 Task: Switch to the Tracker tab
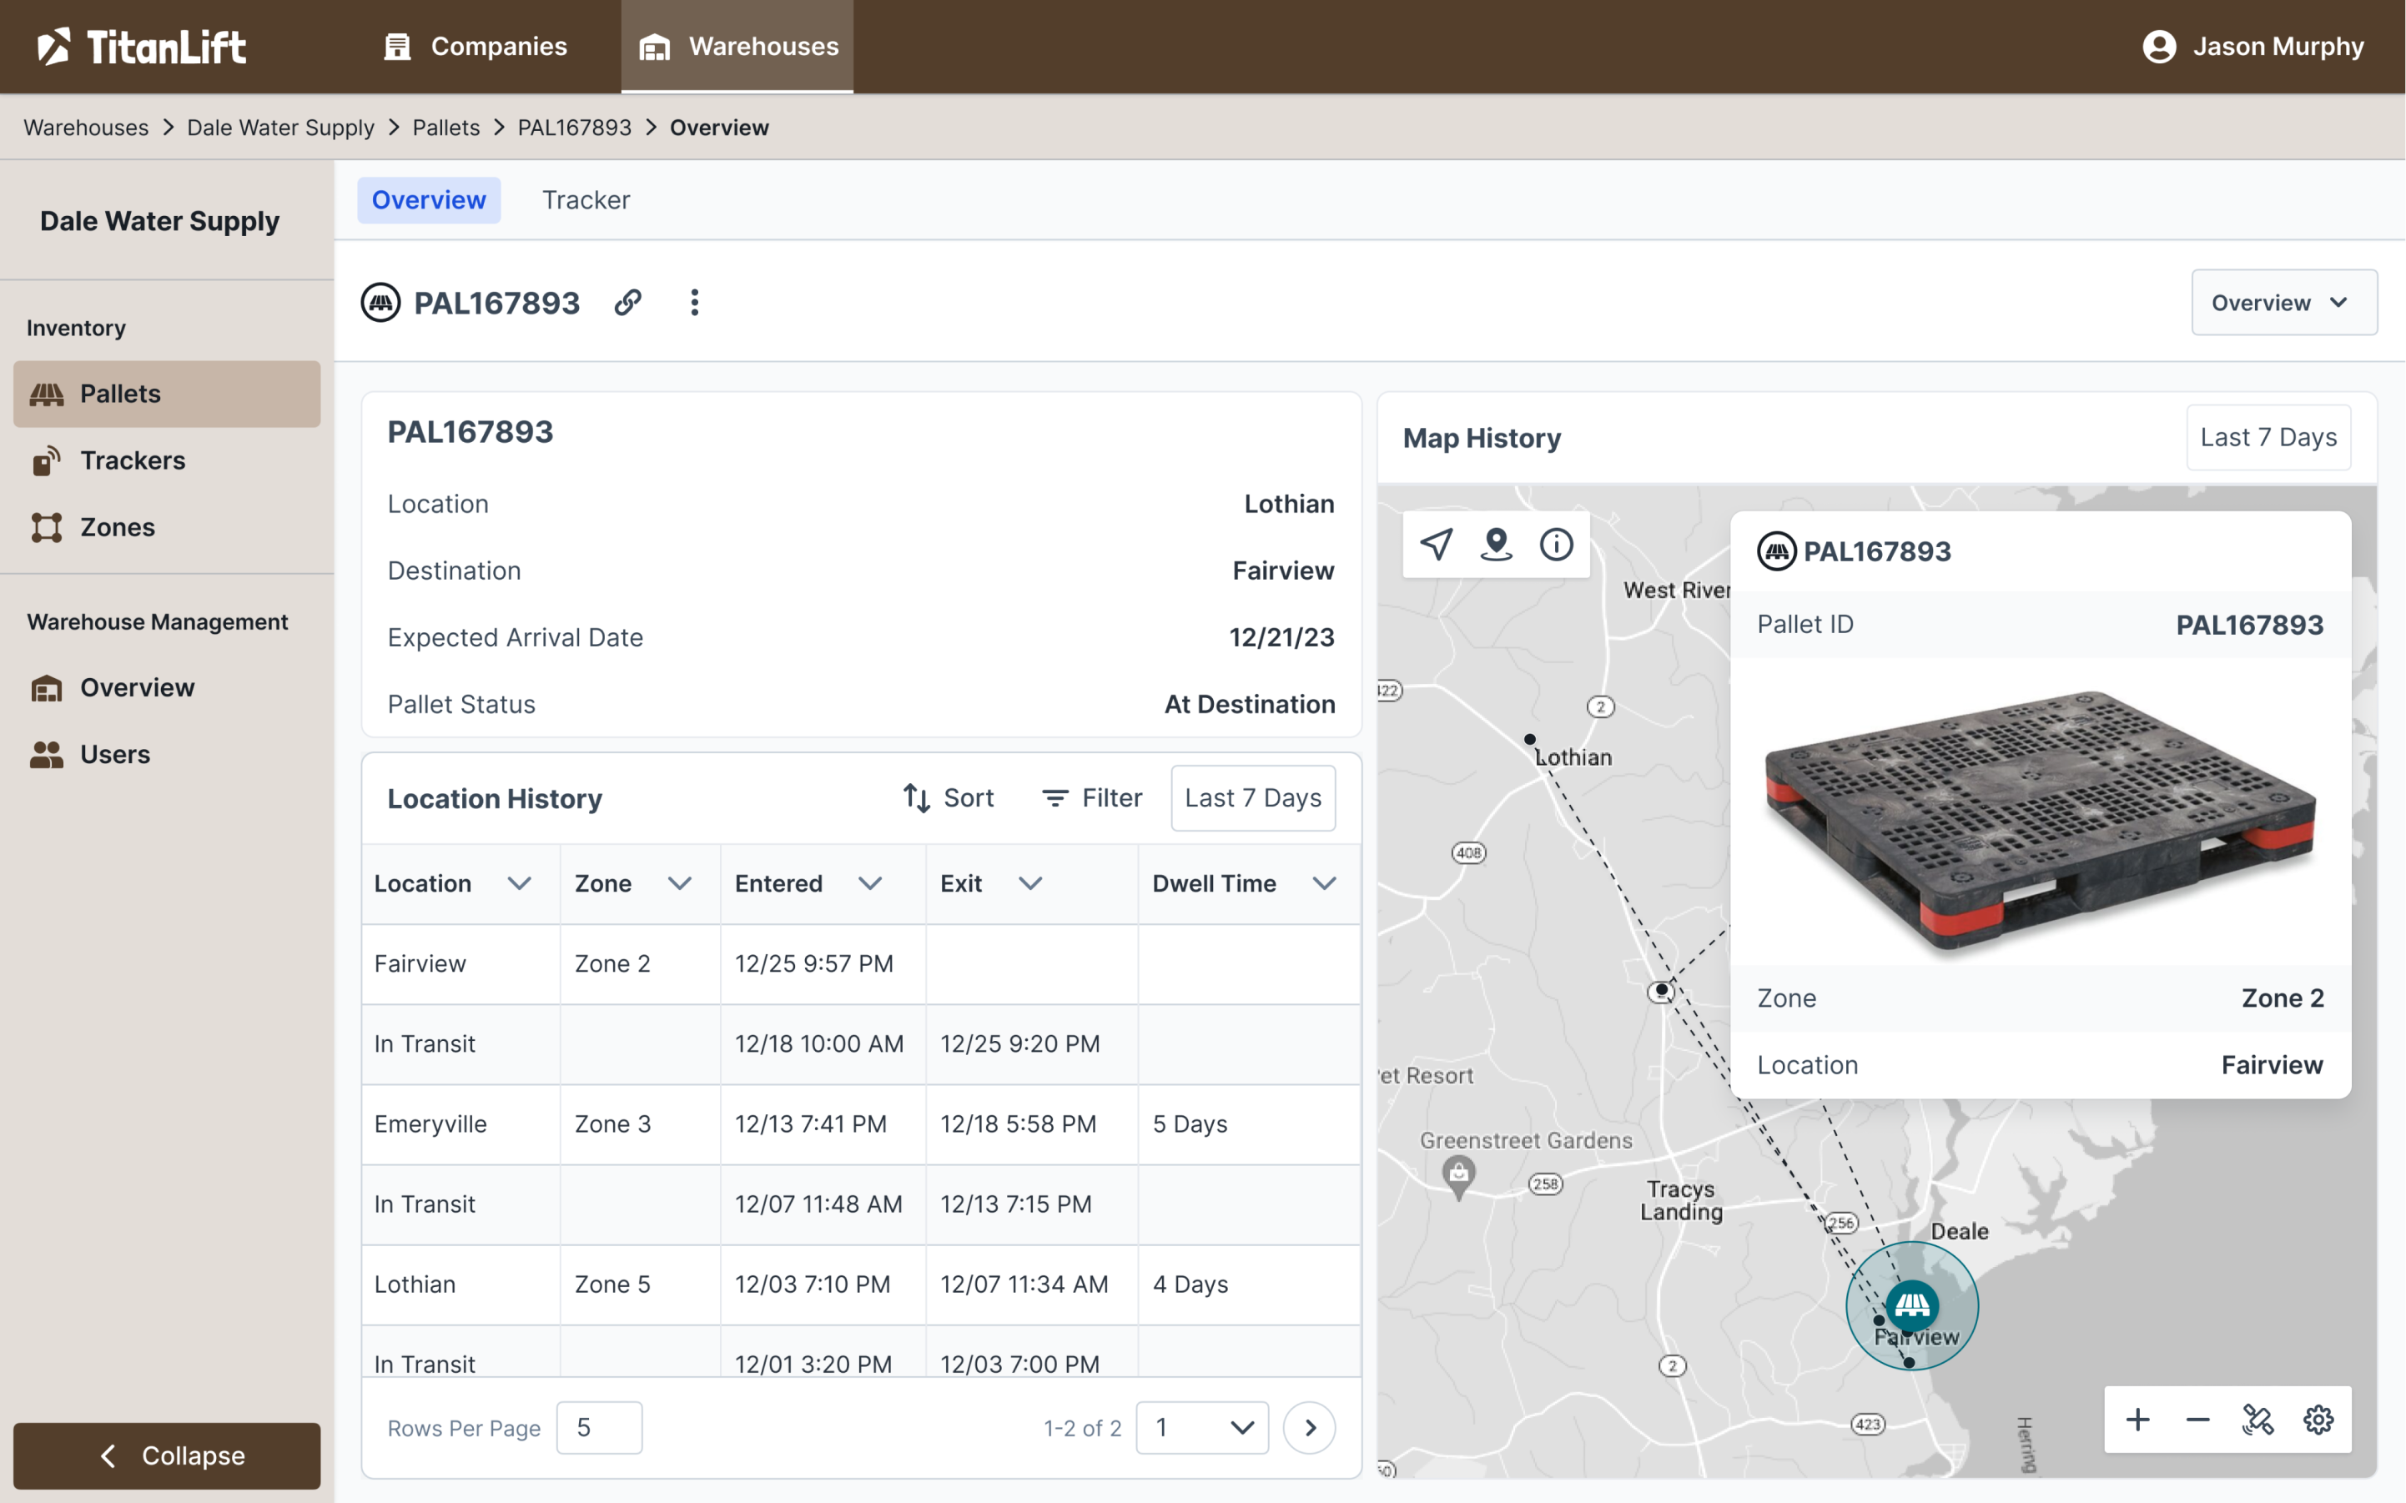(x=586, y=200)
